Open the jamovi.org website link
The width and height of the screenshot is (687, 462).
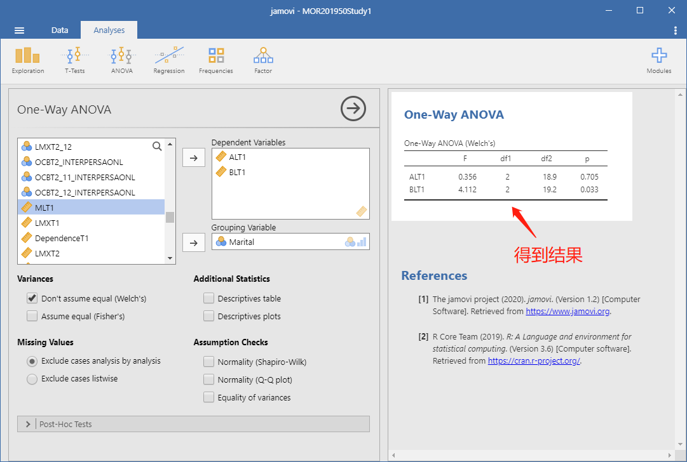point(568,312)
